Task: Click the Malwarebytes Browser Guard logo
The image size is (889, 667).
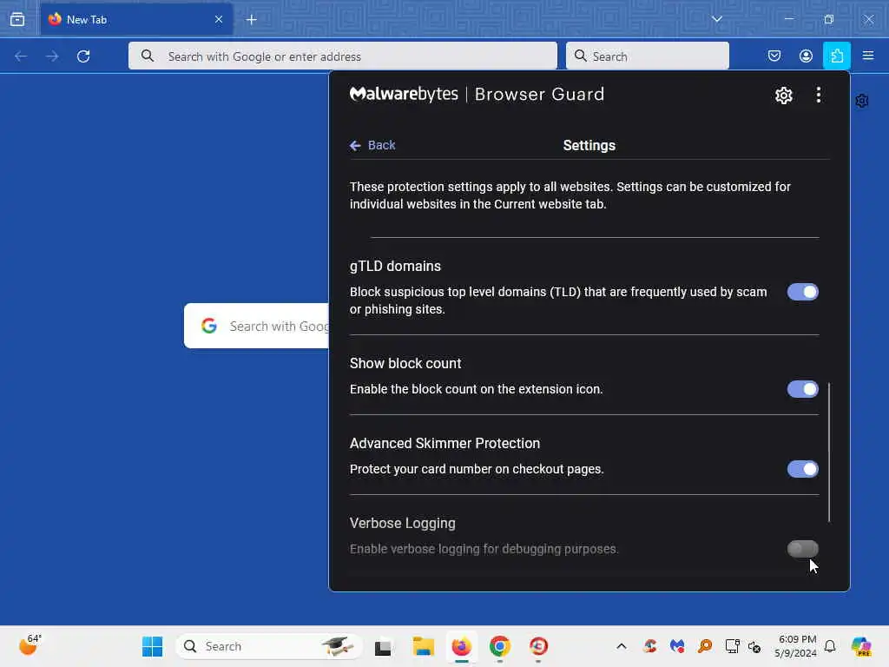Action: (477, 94)
